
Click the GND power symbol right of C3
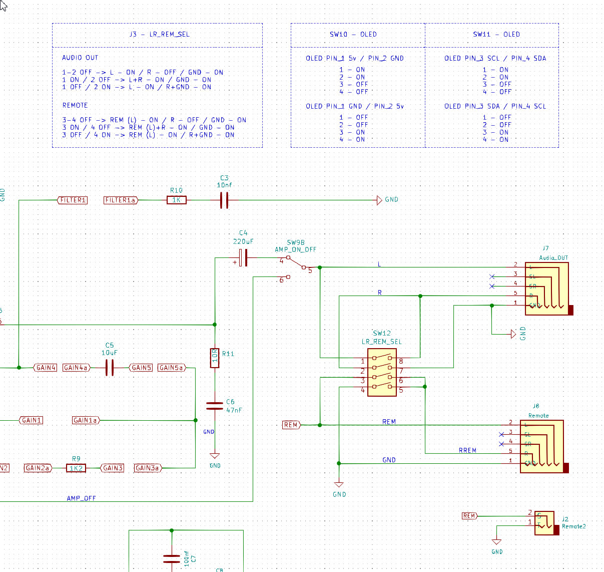[387, 200]
